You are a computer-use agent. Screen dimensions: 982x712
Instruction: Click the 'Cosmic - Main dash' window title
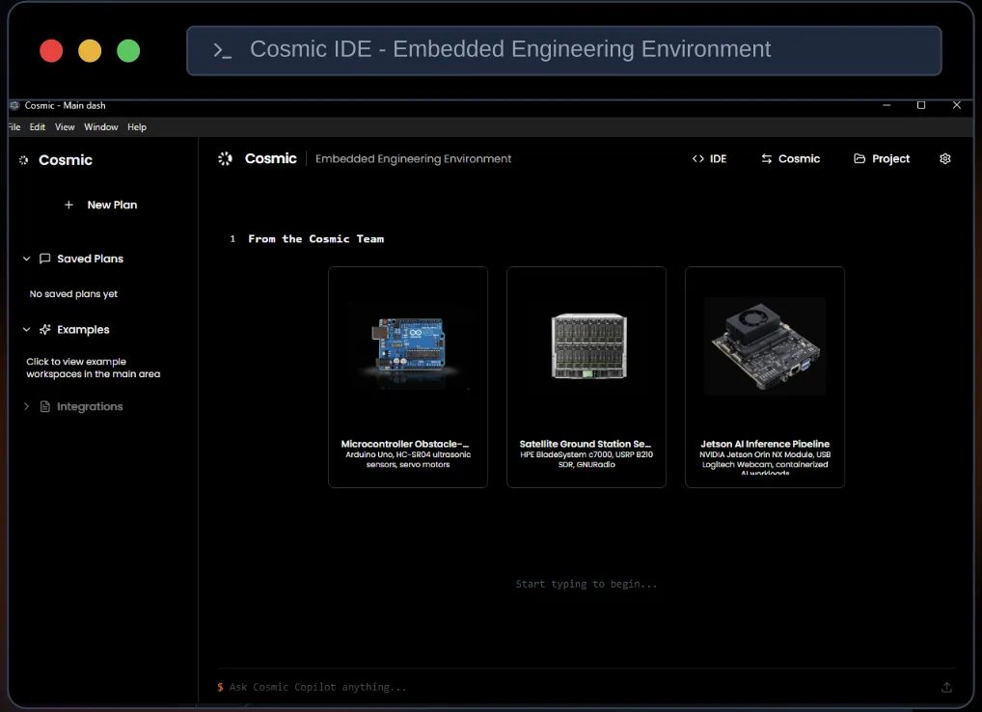click(66, 105)
